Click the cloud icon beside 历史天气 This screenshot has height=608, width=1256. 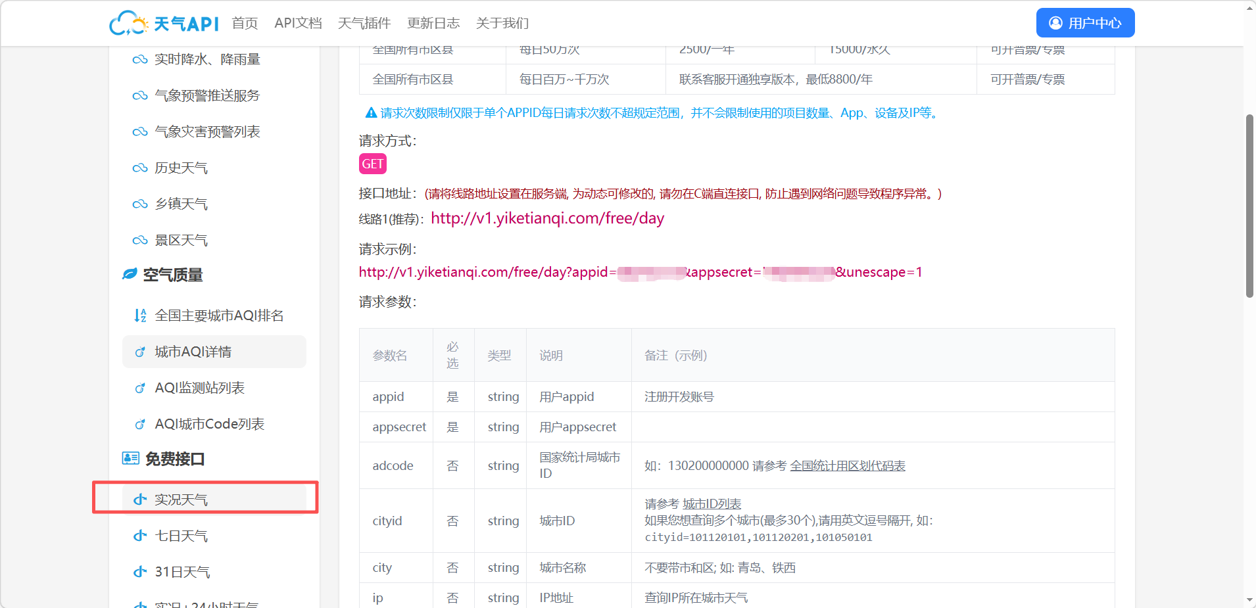click(x=139, y=168)
